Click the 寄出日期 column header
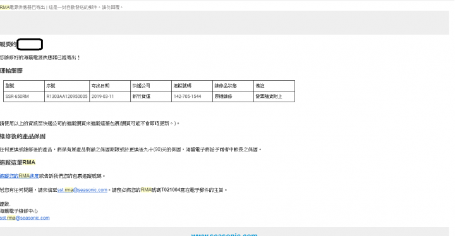 coord(110,86)
